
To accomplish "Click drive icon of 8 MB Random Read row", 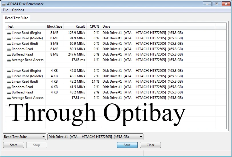I will point(9,49).
